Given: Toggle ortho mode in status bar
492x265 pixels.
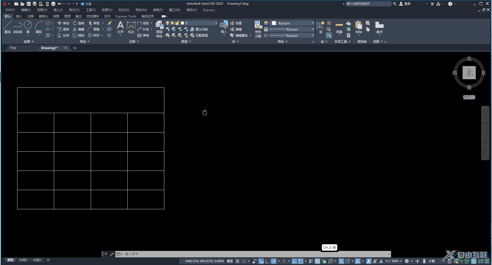Looking at the screenshot, I should (x=267, y=261).
